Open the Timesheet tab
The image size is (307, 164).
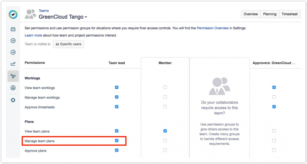click(290, 14)
